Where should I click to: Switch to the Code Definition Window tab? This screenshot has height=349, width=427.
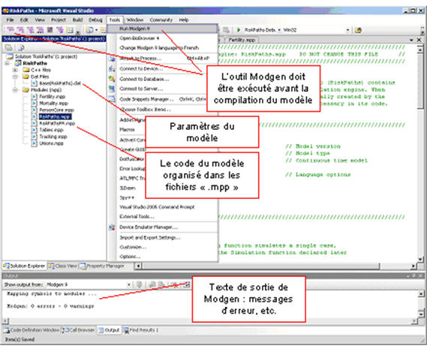(x=32, y=330)
